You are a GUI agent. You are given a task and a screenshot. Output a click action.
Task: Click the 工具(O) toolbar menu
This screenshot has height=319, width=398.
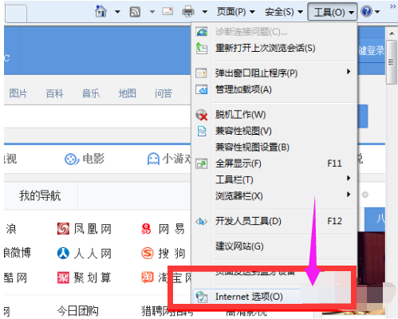[332, 12]
